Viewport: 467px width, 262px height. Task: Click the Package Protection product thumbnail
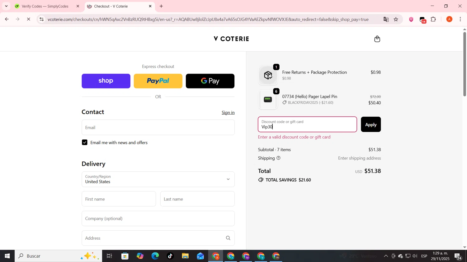click(268, 75)
